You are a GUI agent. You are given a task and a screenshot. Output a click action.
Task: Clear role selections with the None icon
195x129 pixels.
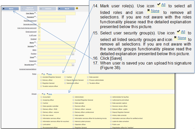coord(49,74)
